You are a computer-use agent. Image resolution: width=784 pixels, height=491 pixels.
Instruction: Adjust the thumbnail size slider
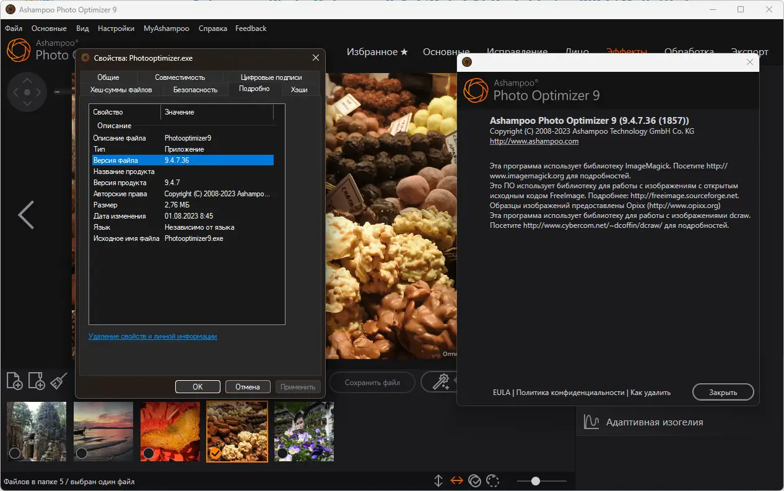tap(536, 481)
